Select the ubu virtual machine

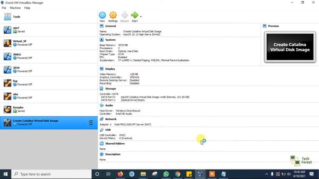coord(49,96)
